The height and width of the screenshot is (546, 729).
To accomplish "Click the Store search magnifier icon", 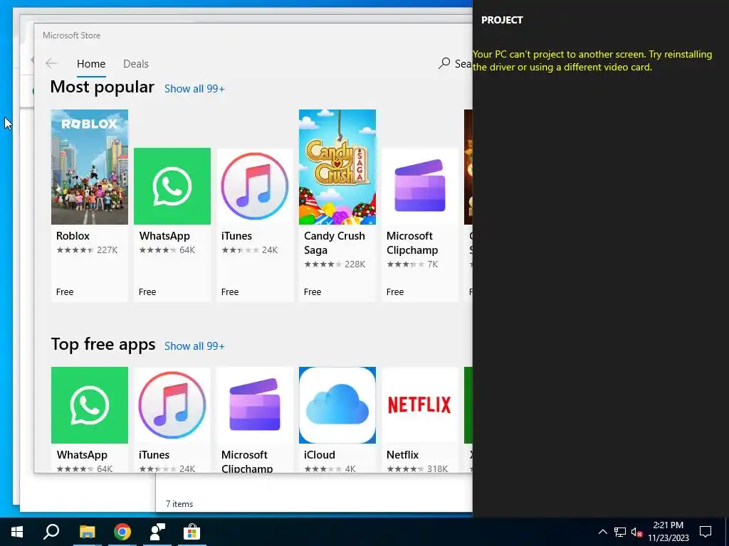I will [x=444, y=63].
